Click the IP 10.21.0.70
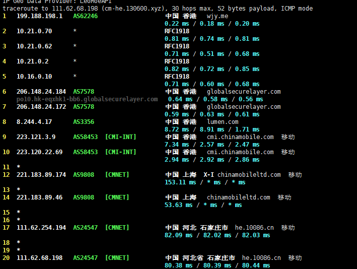This screenshot has height=269, width=357. pyautogui.click(x=34, y=31)
